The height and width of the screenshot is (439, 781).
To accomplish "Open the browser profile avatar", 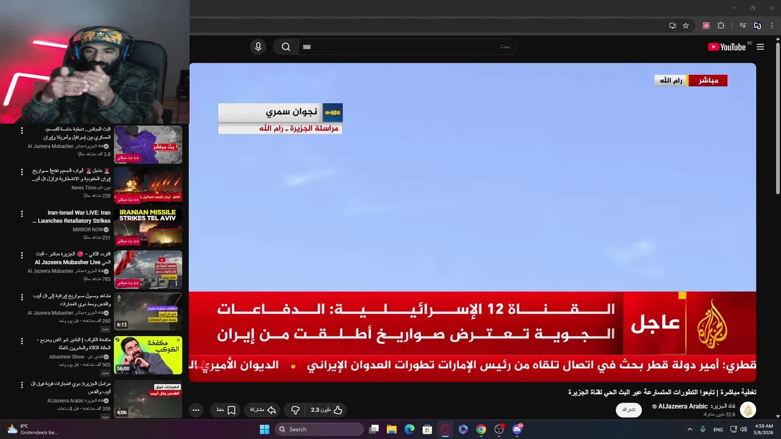I will tap(757, 26).
